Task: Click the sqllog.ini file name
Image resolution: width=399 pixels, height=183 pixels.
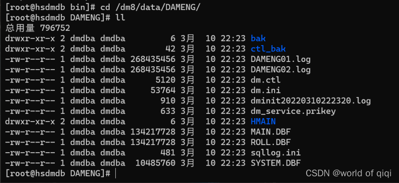Action: click(275, 153)
